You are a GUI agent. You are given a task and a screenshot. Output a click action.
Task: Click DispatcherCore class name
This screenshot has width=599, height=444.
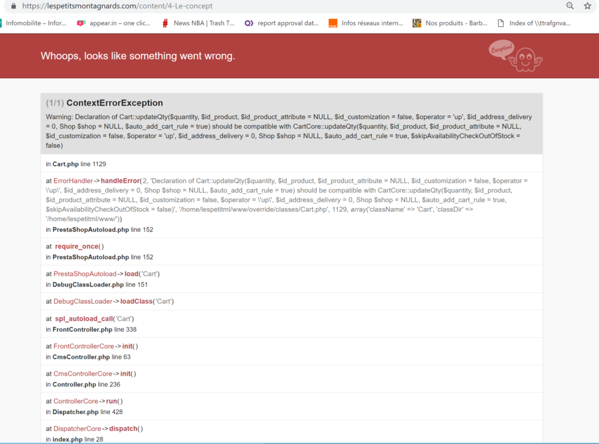[77, 428]
